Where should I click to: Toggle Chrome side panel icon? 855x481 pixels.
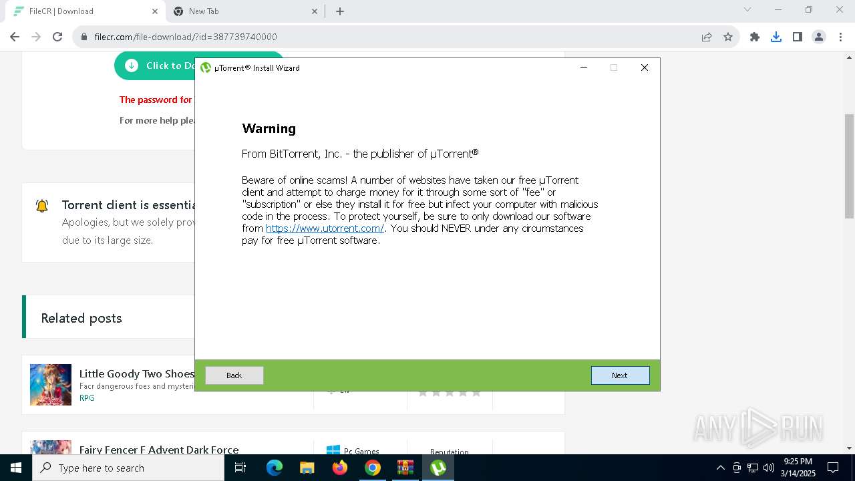pyautogui.click(x=798, y=37)
